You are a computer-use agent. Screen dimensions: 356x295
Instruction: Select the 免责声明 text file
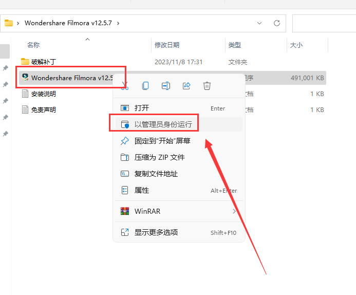point(43,109)
